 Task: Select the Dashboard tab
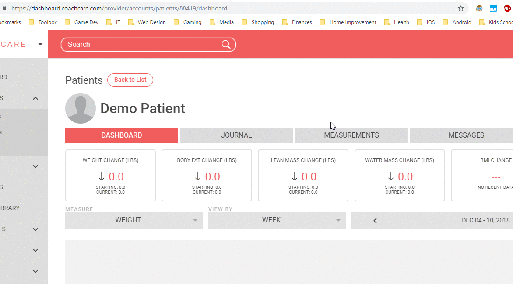pyautogui.click(x=121, y=135)
